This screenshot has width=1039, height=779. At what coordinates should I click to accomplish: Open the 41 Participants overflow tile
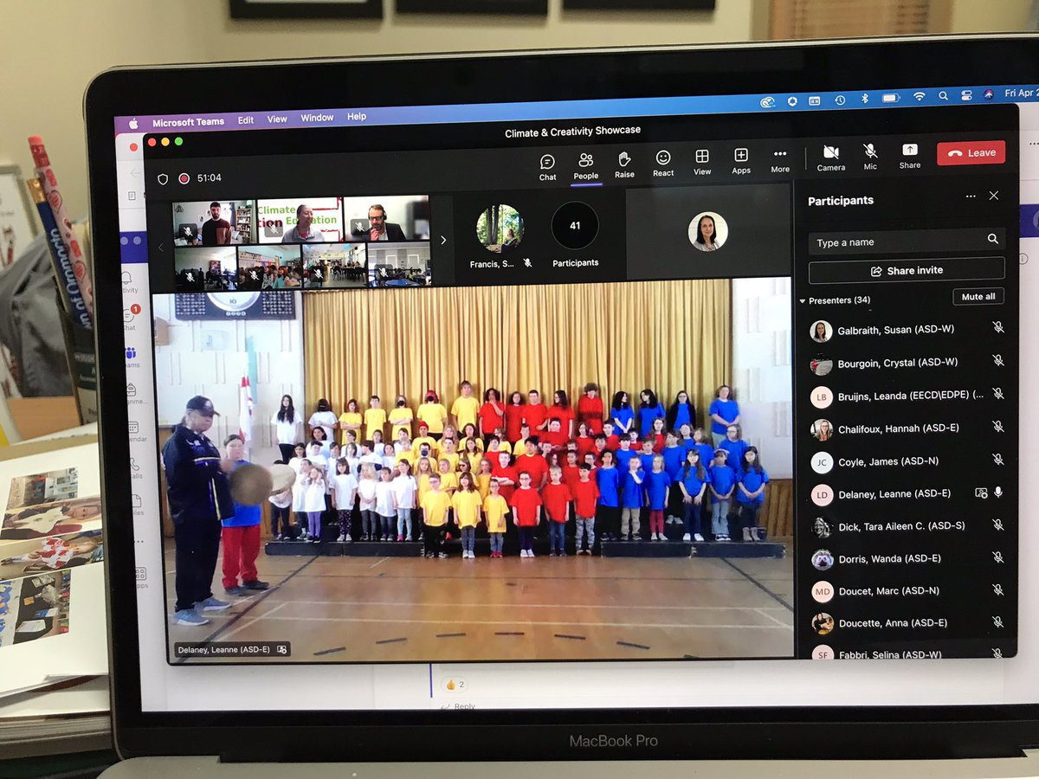pos(575,234)
